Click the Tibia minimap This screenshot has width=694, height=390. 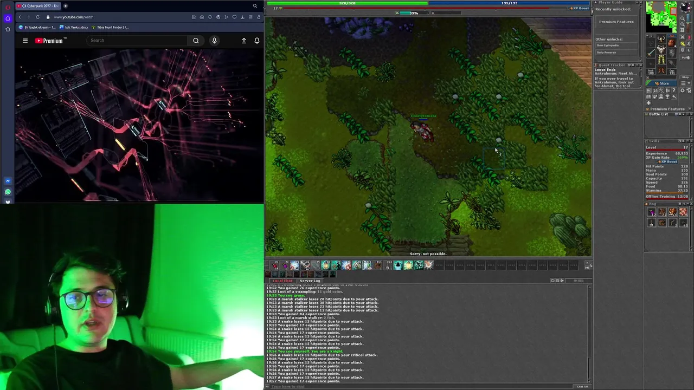[661, 16]
